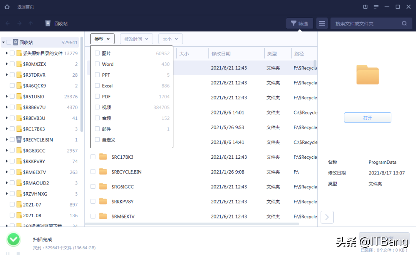This screenshot has width=416, height=255.
Task: Click the 打开 button in preview pane
Action: (367, 118)
